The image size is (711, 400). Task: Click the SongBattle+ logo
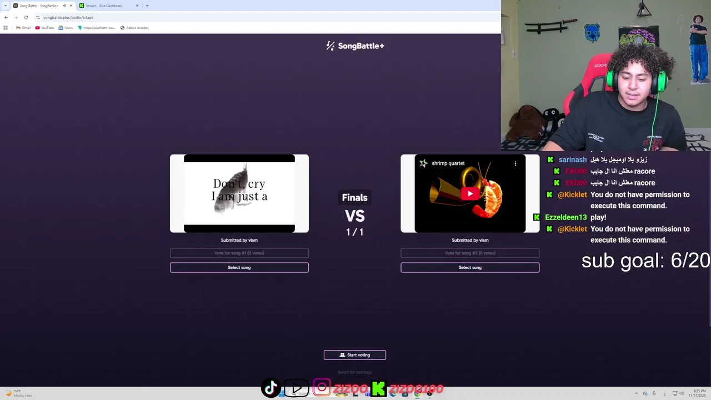[x=355, y=46]
